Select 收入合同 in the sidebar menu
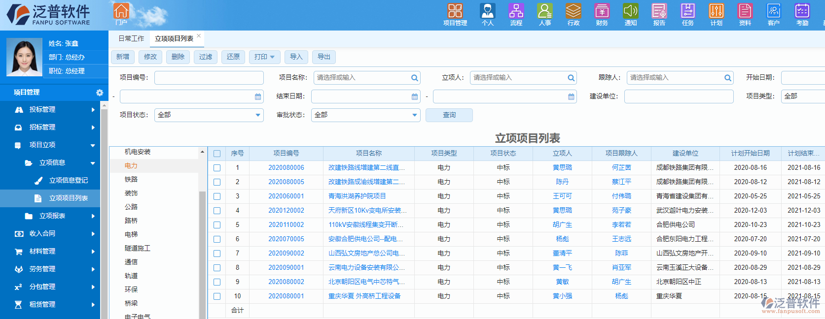825x319 pixels. click(x=42, y=234)
